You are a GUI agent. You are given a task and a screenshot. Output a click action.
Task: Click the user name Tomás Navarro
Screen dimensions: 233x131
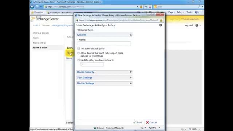tap(190, 19)
